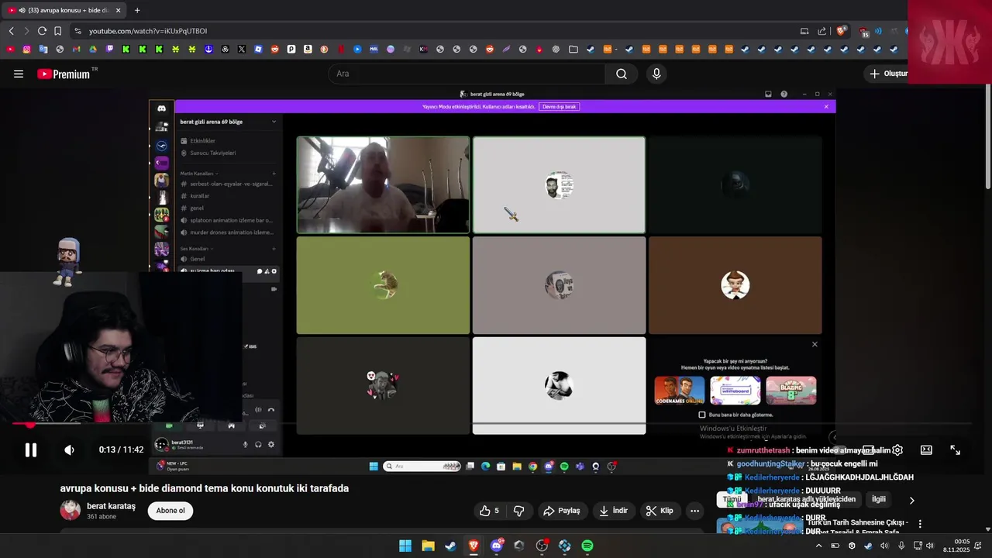
Task: Open the bookmarks folder icon in the bar
Action: (573, 49)
